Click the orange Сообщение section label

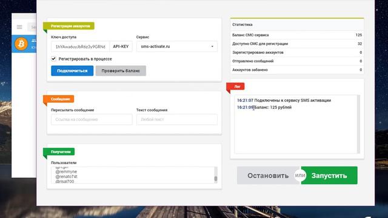click(59, 99)
